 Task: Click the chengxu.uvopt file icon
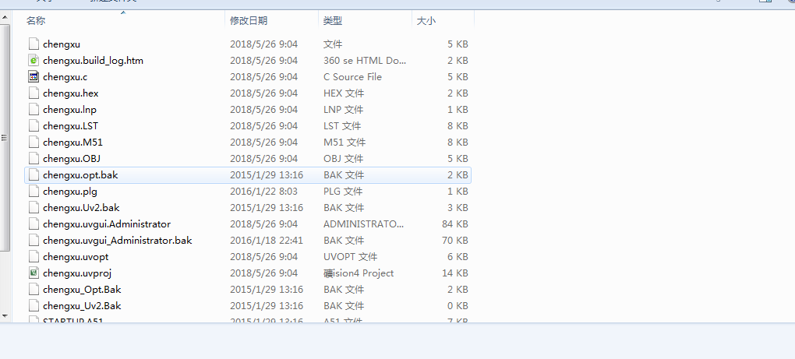(x=34, y=257)
